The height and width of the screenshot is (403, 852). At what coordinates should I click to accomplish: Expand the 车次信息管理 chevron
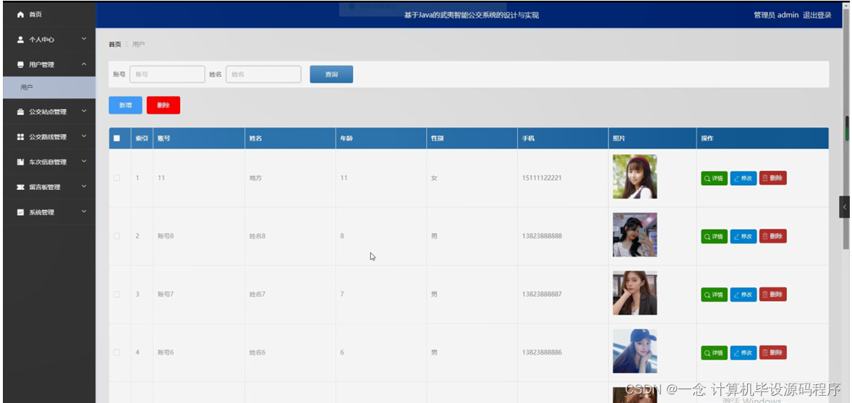coord(84,161)
